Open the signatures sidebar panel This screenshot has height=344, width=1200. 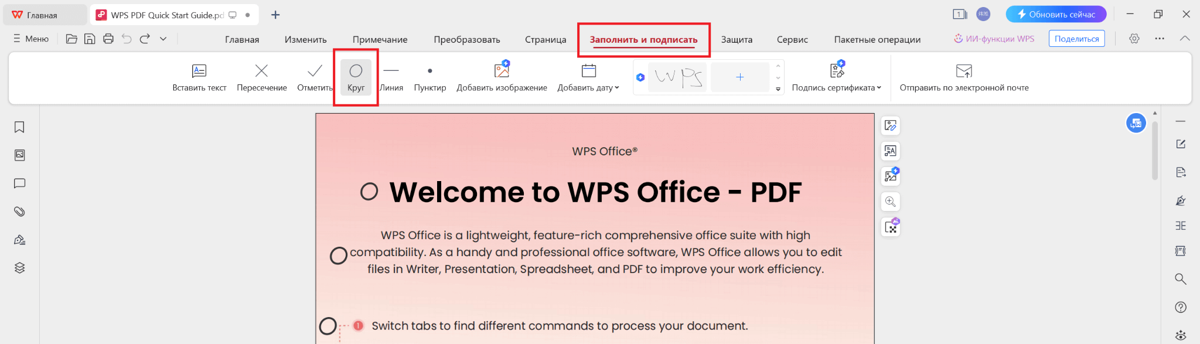(19, 240)
